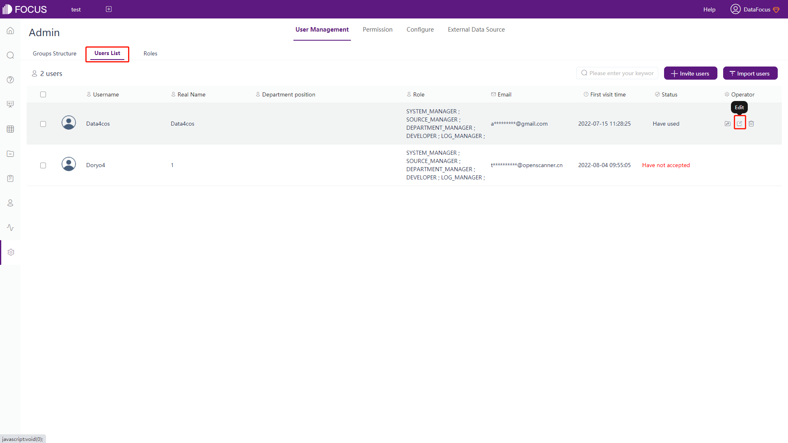The height and width of the screenshot is (443, 788).
Task: Focus the user keyword search field
Action: click(617, 73)
